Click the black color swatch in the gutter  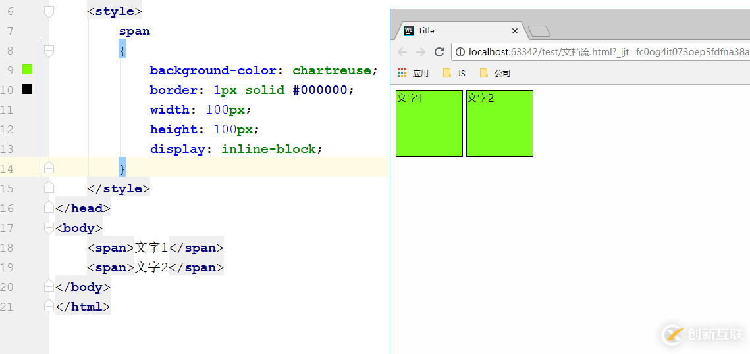pyautogui.click(x=27, y=89)
